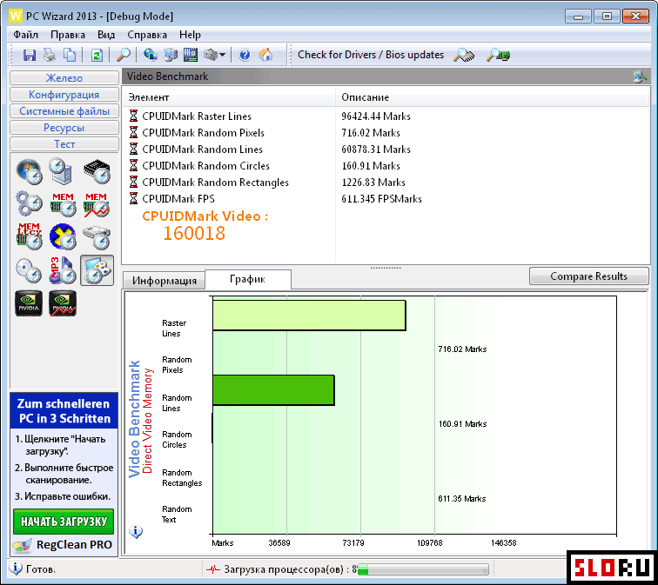
Task: Run the MEM Ltcy latency benchmark
Action: tap(30, 236)
